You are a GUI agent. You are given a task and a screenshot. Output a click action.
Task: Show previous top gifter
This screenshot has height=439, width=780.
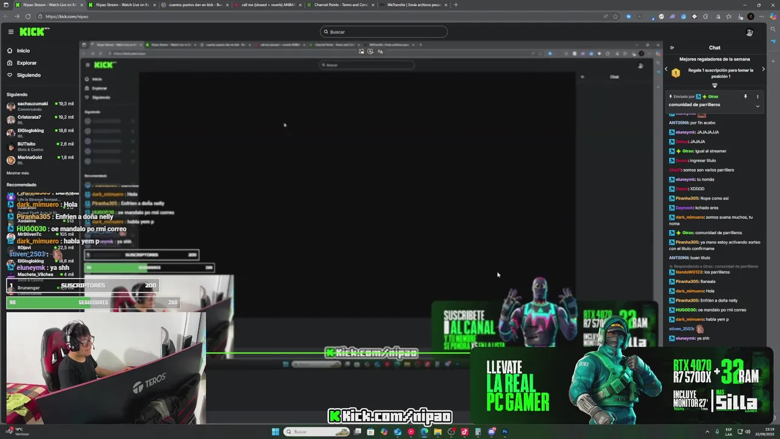pyautogui.click(x=666, y=69)
